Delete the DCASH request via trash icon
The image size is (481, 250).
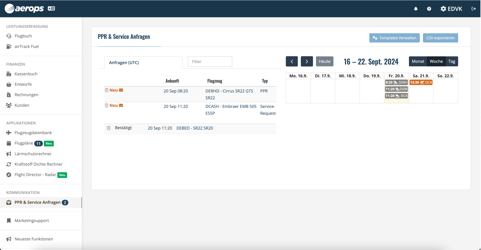(107, 106)
